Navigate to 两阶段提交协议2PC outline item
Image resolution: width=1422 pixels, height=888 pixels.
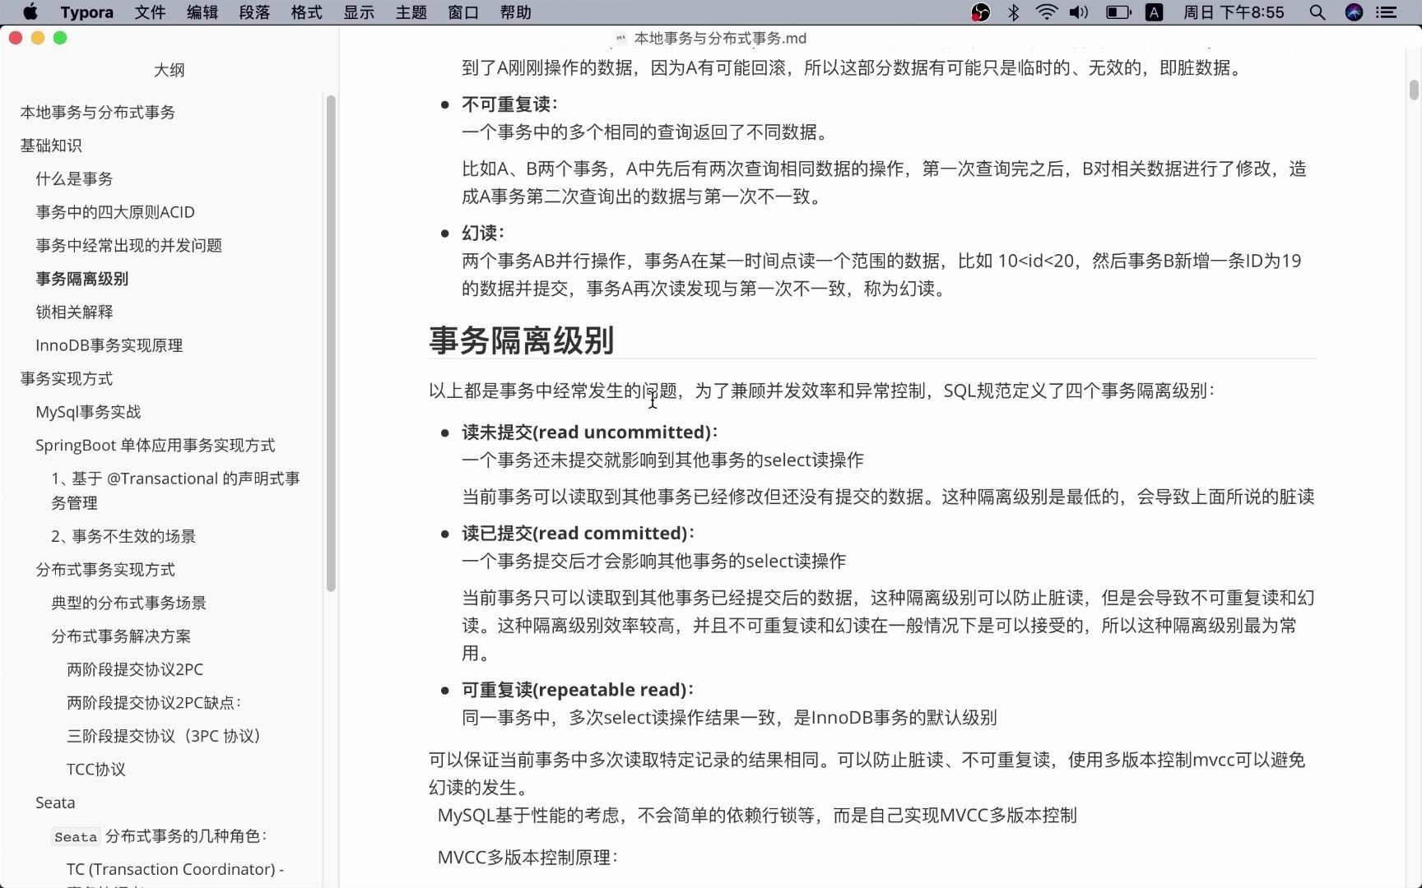point(135,669)
